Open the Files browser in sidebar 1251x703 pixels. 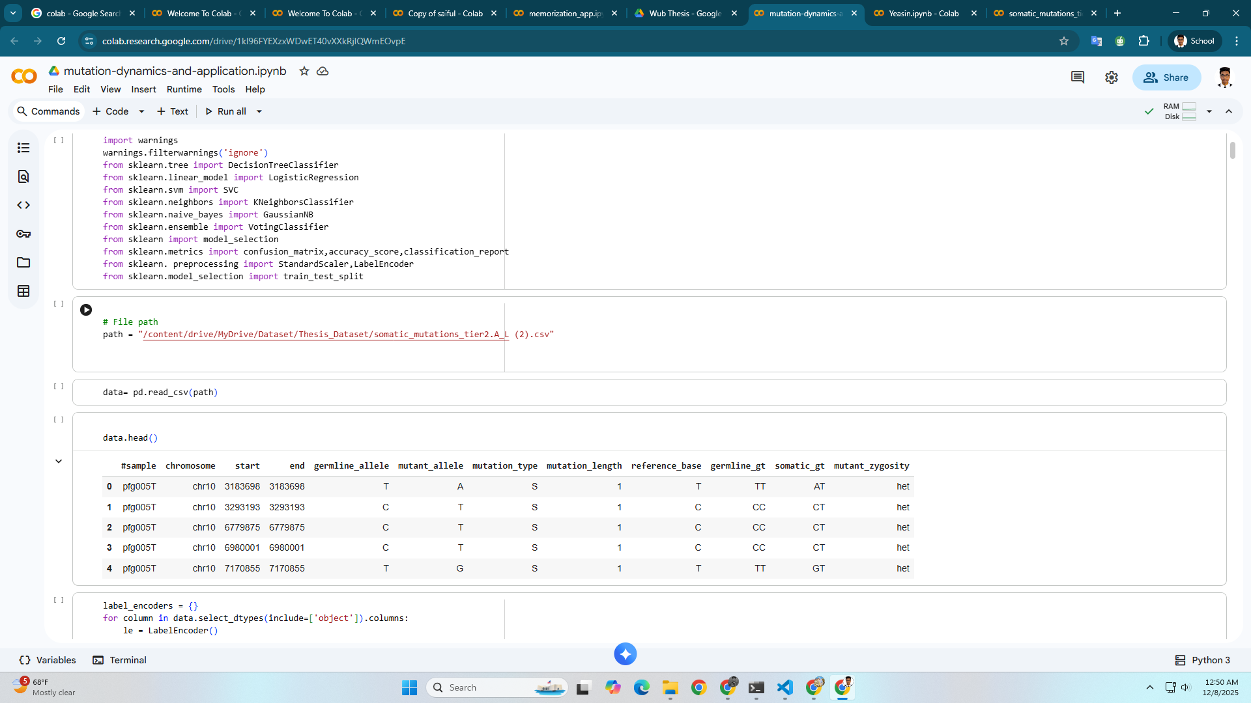tap(23, 262)
